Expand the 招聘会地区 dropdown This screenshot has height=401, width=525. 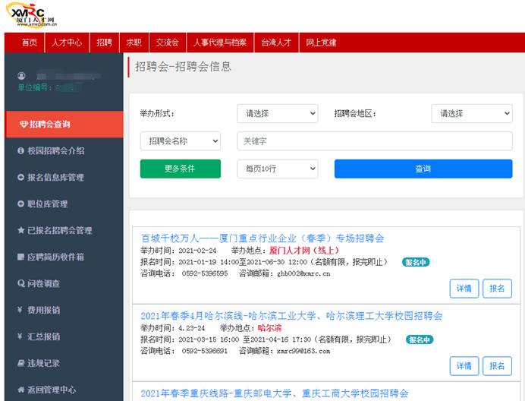pyautogui.click(x=471, y=114)
